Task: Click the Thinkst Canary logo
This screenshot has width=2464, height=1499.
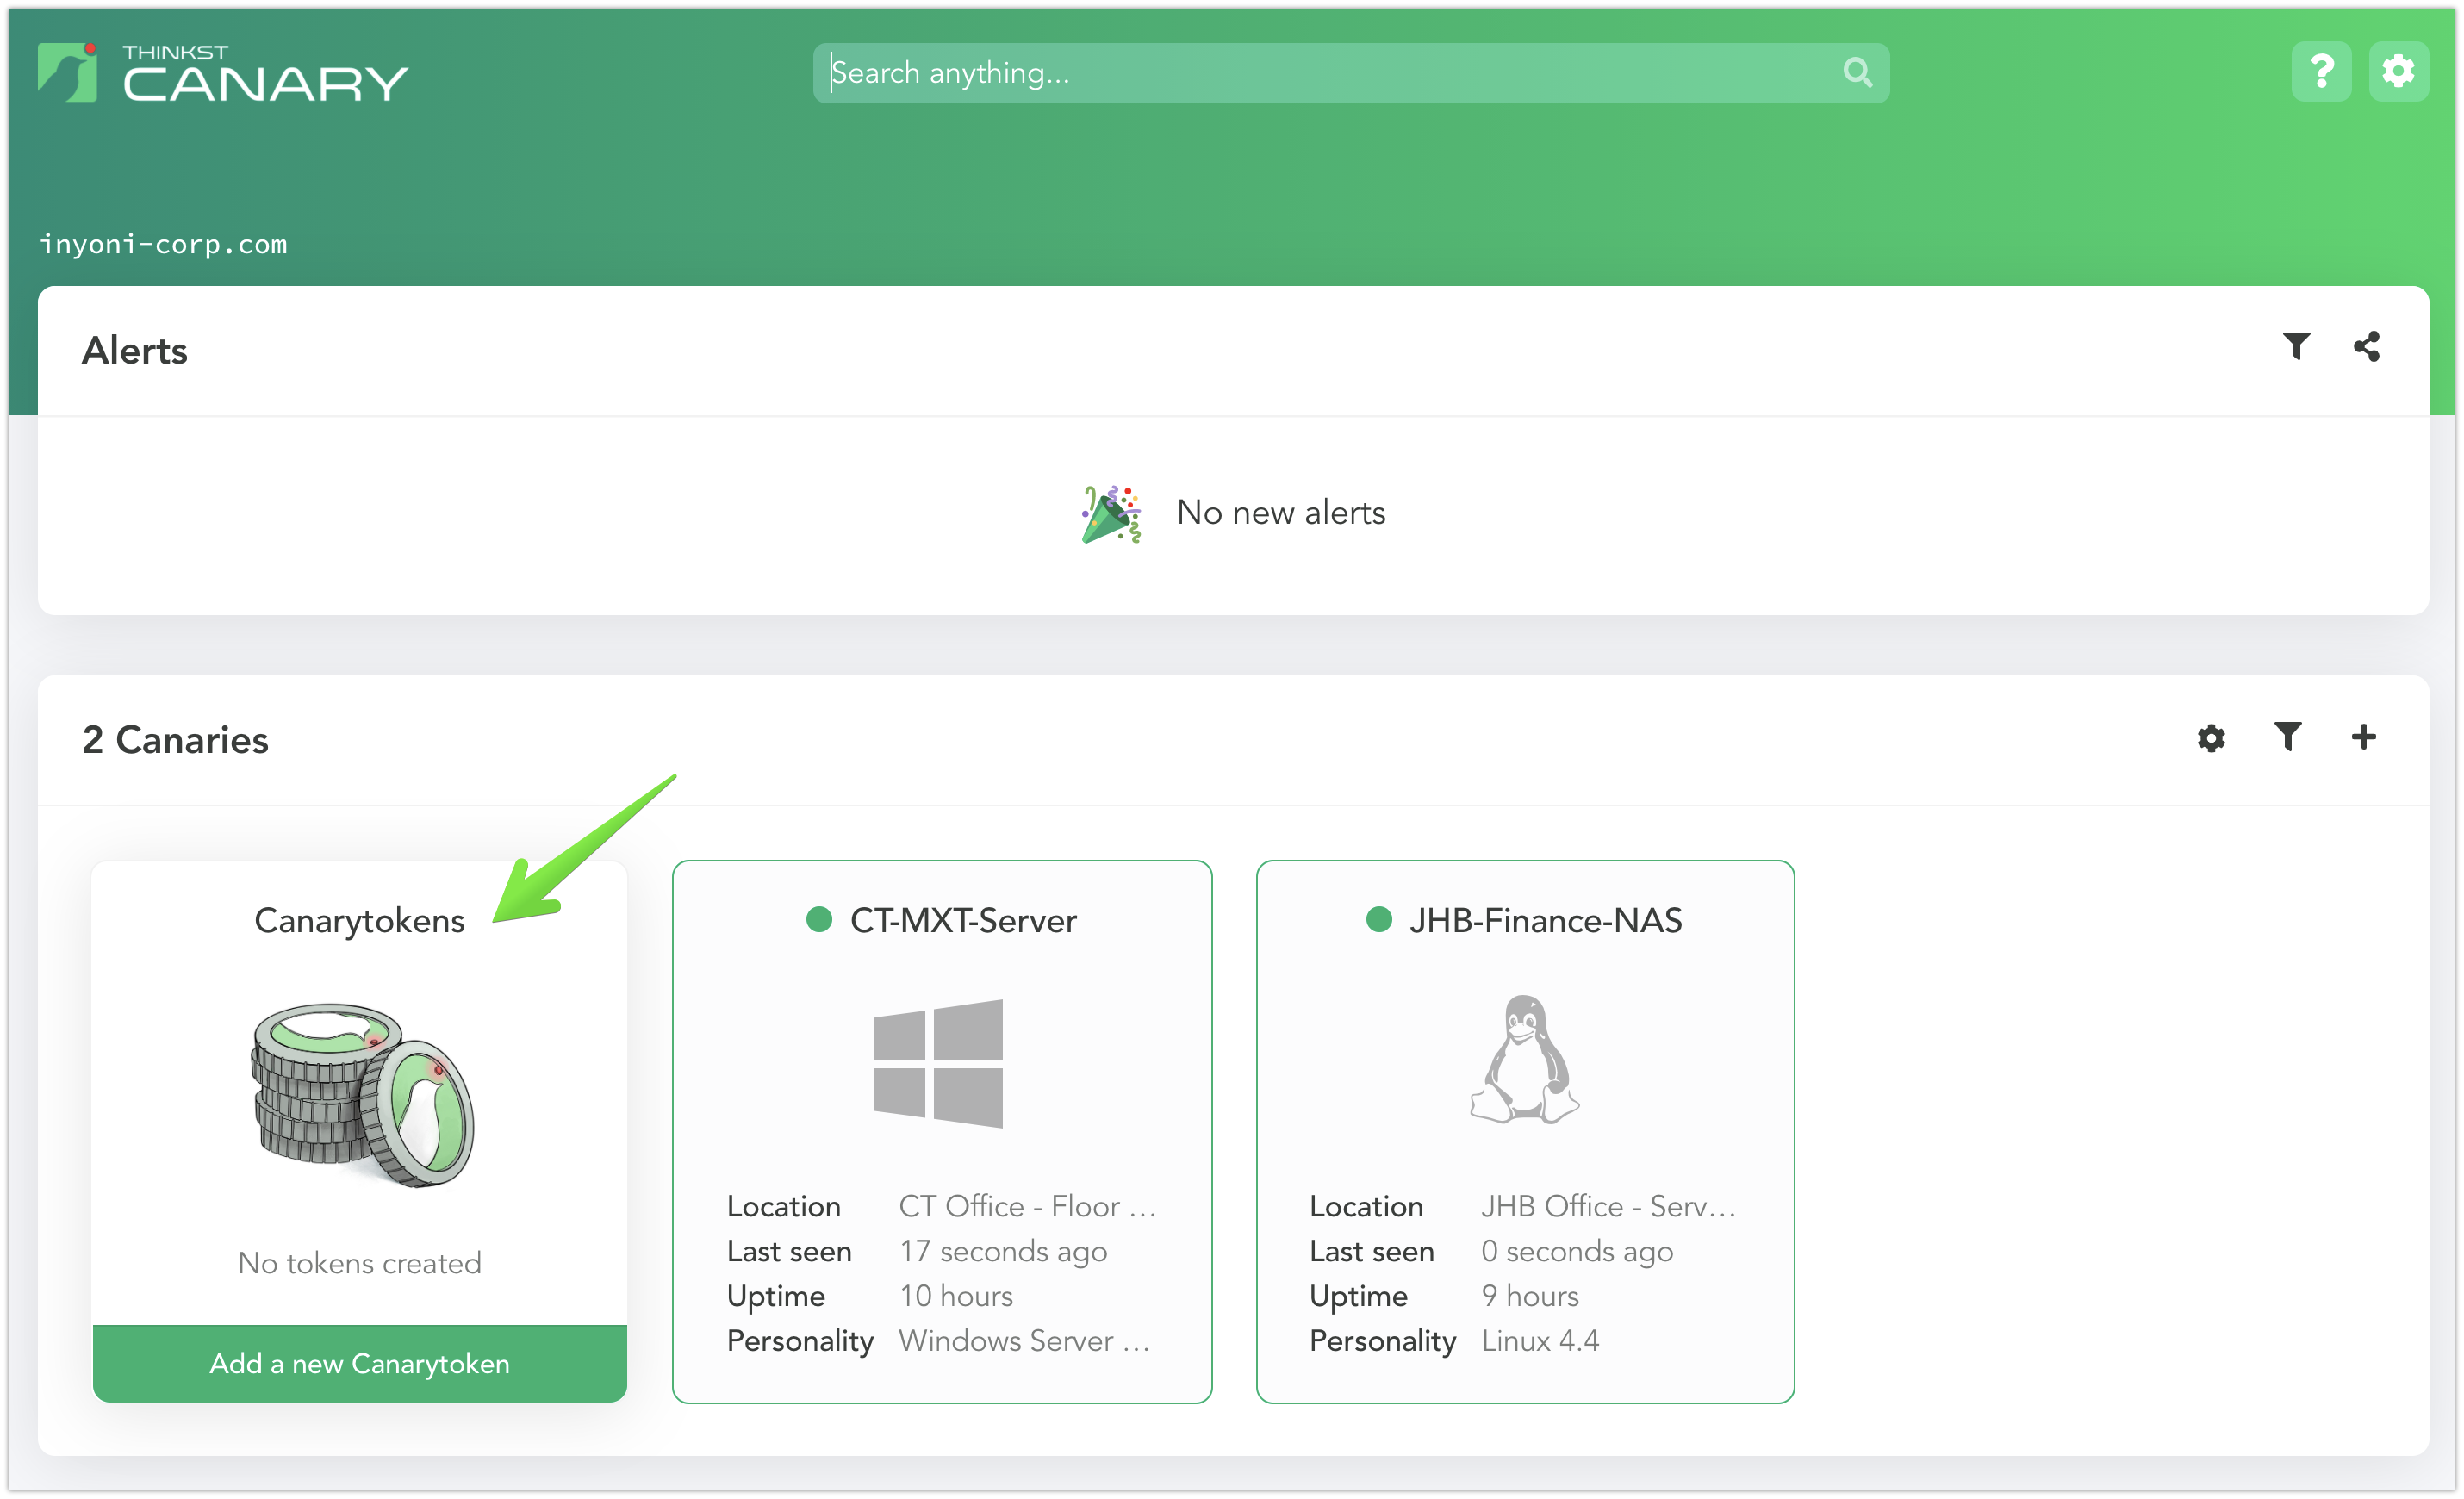Action: click(223, 73)
